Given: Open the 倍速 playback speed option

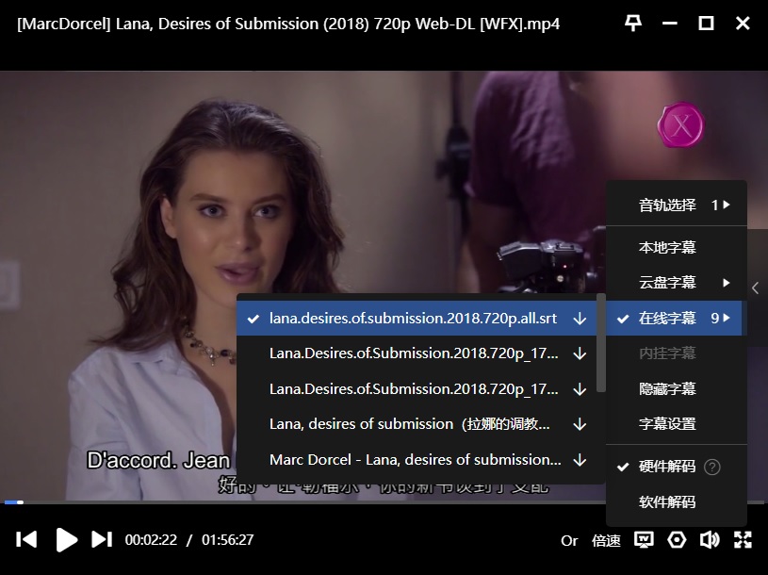Looking at the screenshot, I should (x=606, y=540).
